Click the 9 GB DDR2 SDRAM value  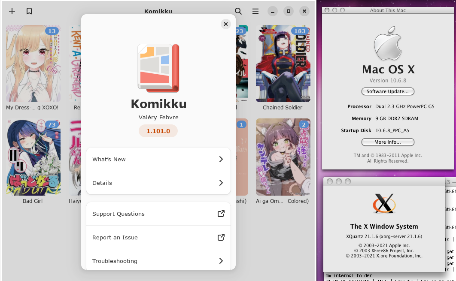[397, 118]
